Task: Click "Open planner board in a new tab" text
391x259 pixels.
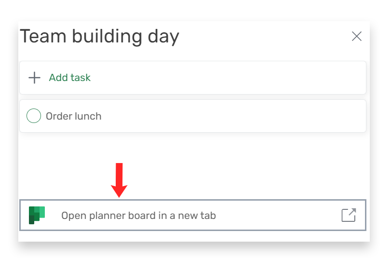Action: (138, 216)
